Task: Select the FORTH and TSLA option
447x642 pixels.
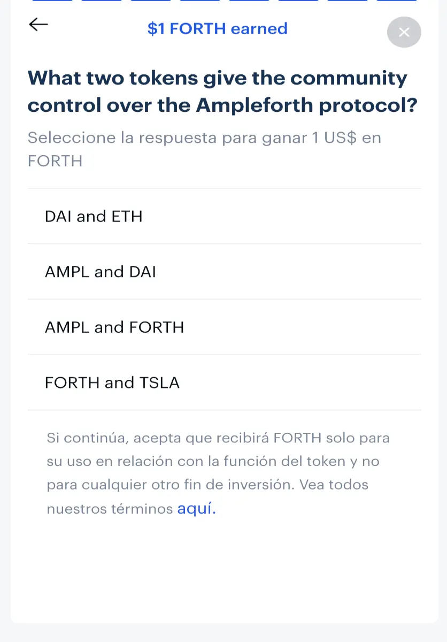Action: point(225,383)
